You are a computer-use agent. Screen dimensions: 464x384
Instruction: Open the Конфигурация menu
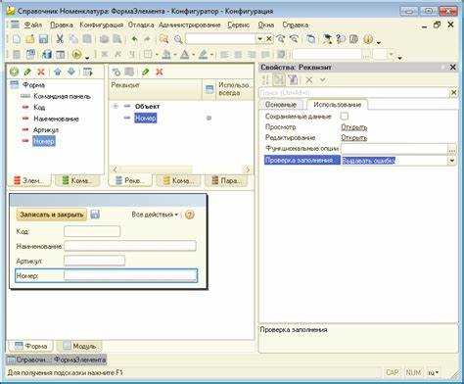(x=102, y=24)
